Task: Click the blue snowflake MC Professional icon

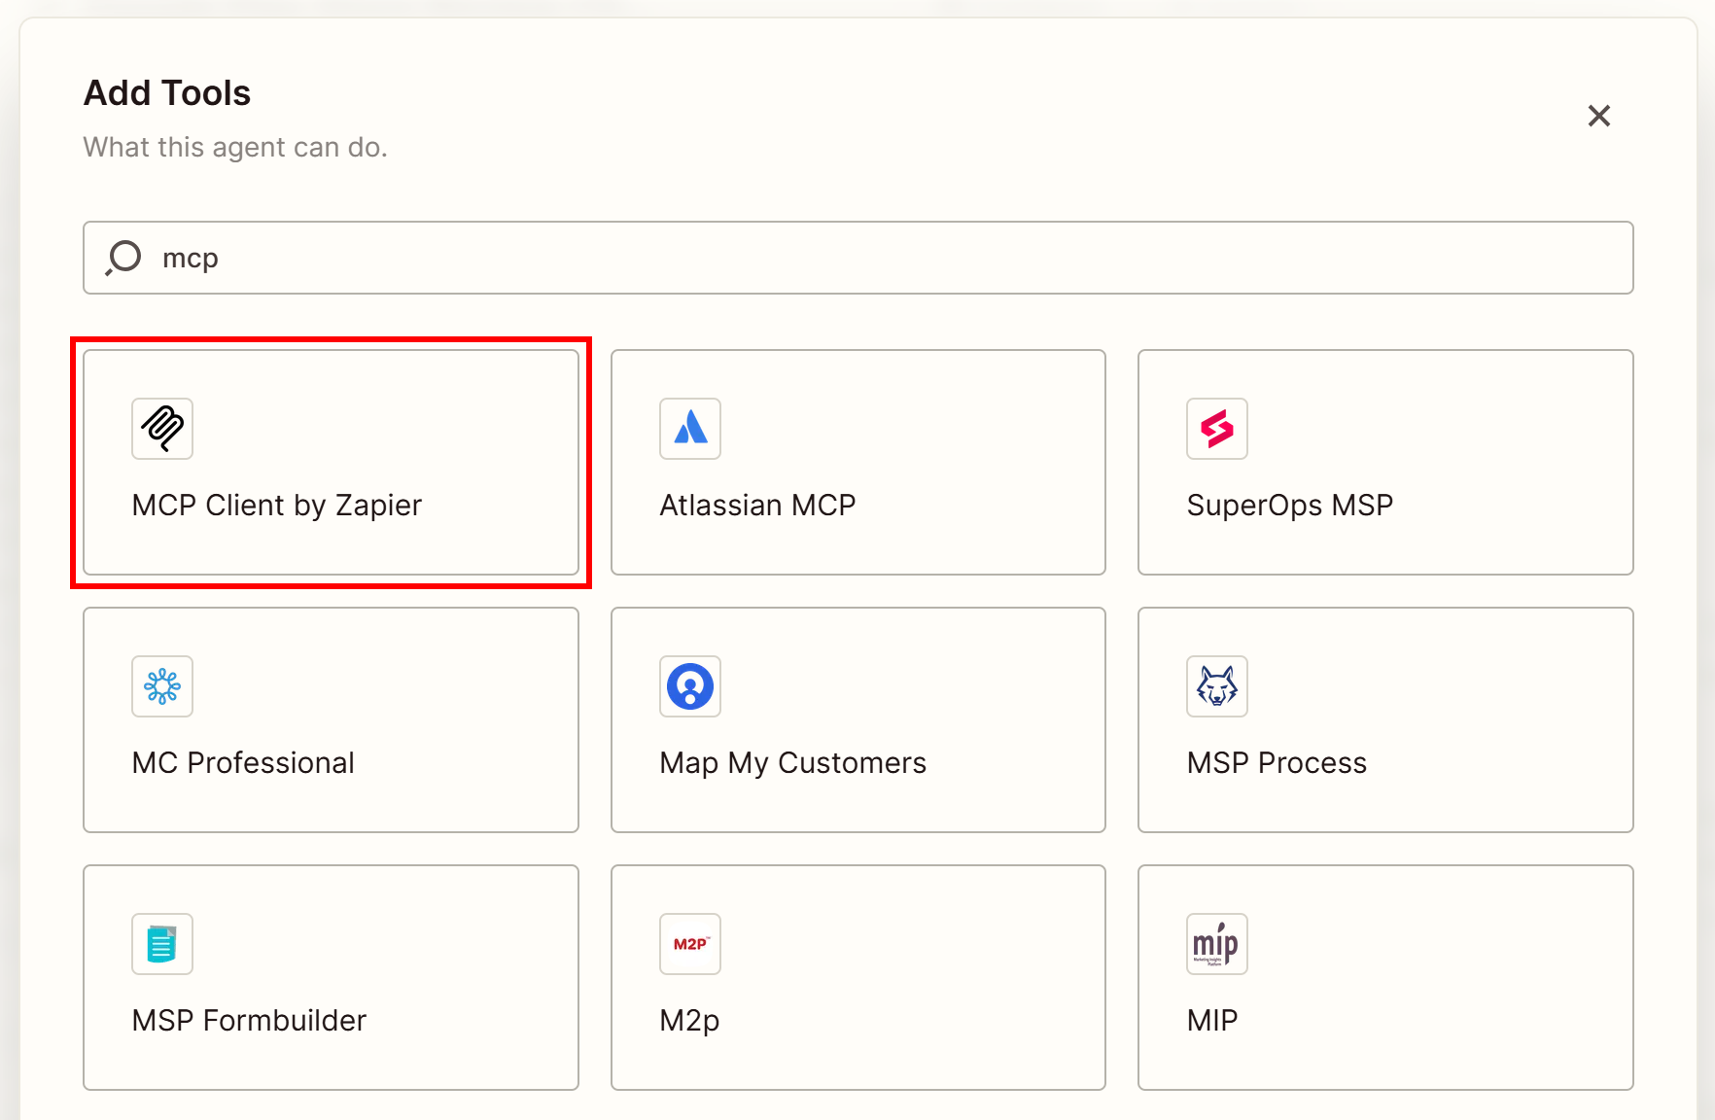Action: (161, 686)
